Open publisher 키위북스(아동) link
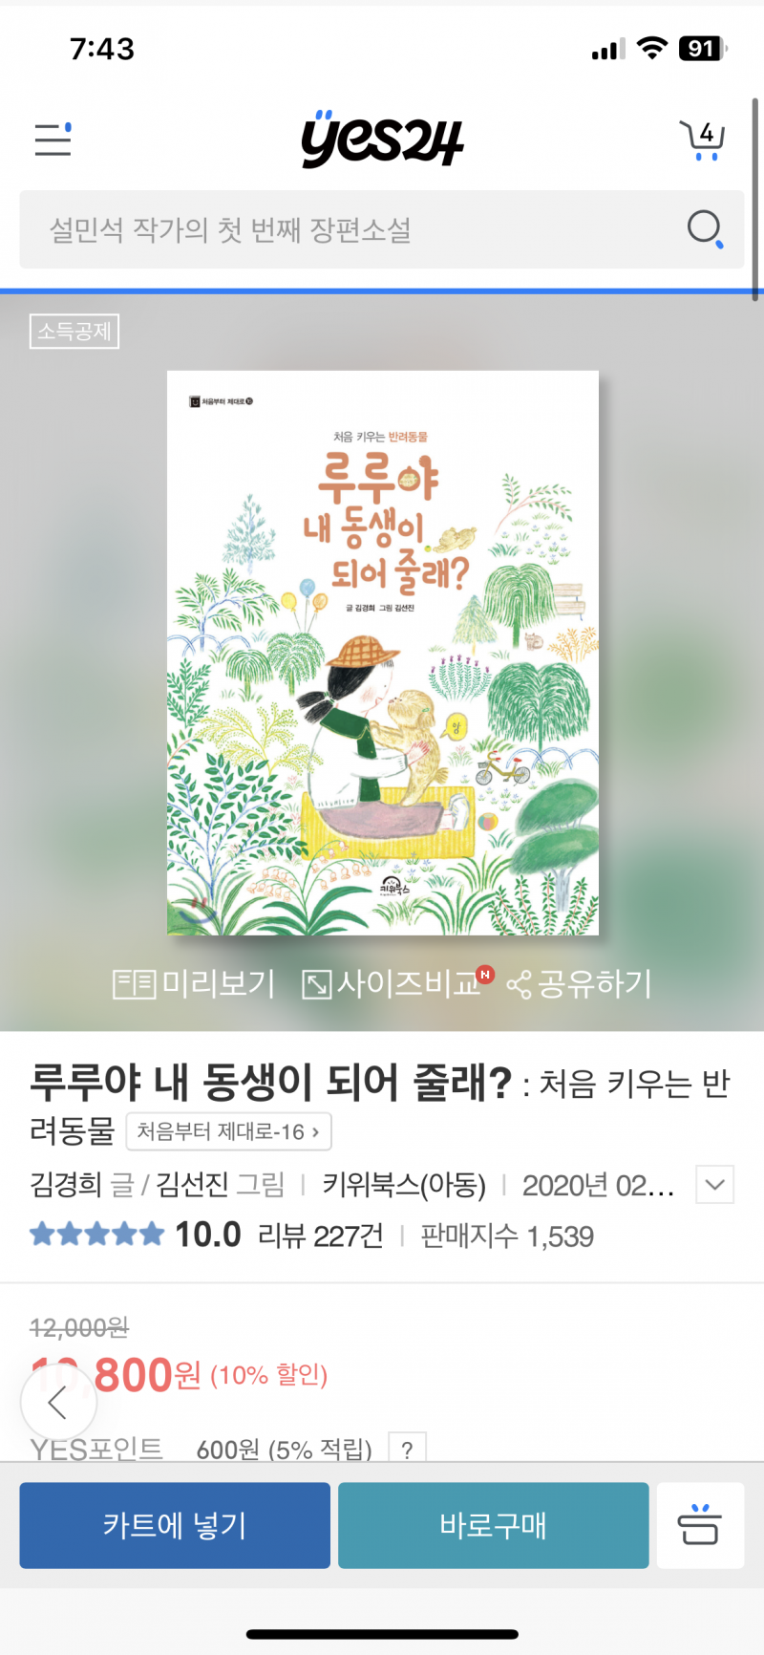Viewport: 764px width, 1655px height. (404, 1185)
